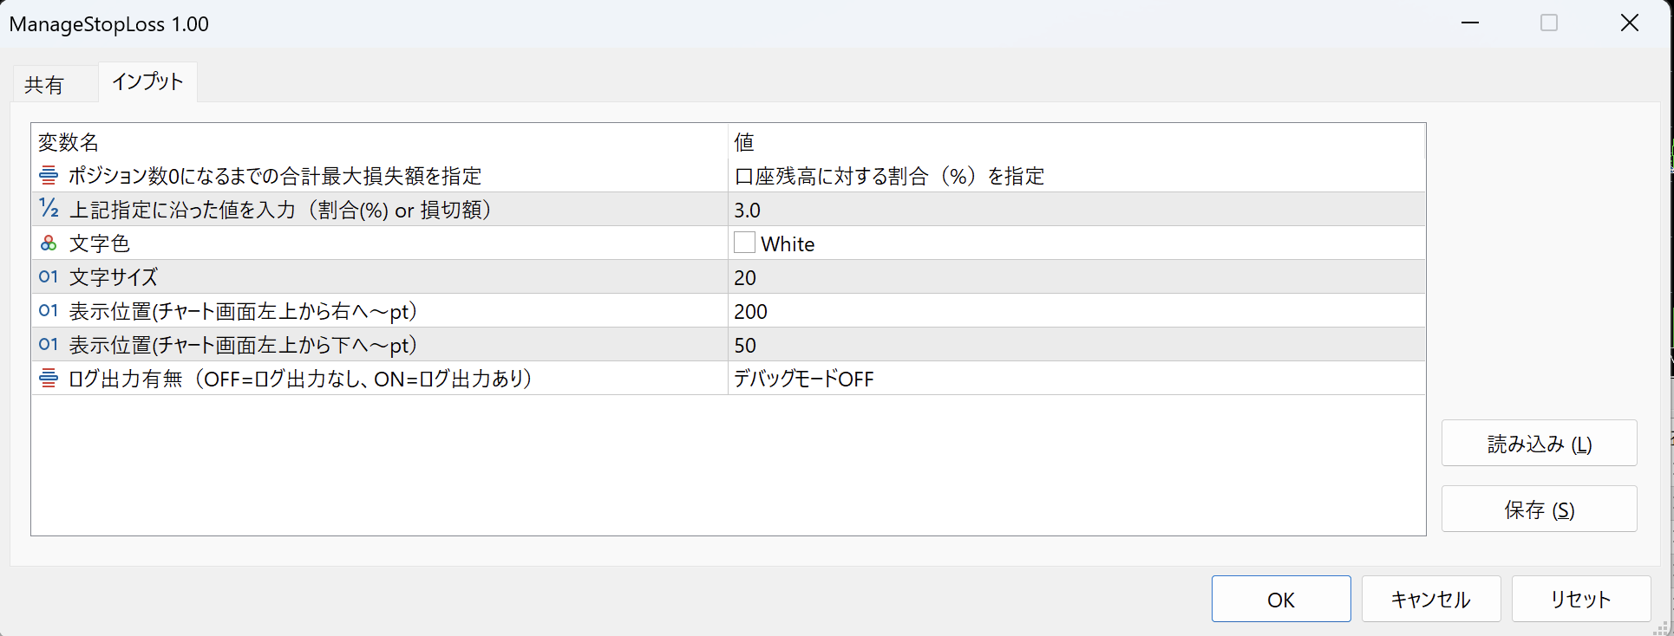Image resolution: width=1674 pixels, height=636 pixels.
Task: Click the ½ icon beside 上記指定 row
Action: (49, 209)
